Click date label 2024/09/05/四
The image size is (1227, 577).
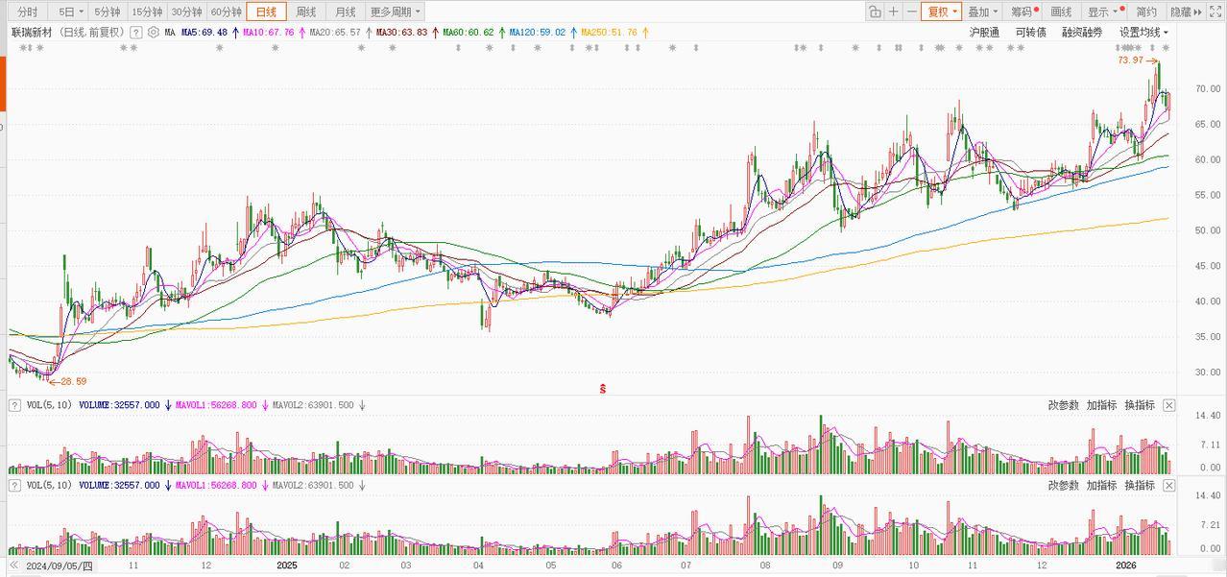click(x=60, y=566)
